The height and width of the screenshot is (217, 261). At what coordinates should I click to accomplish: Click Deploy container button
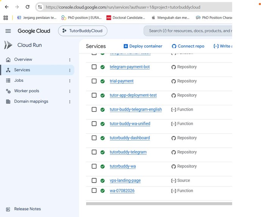[143, 46]
